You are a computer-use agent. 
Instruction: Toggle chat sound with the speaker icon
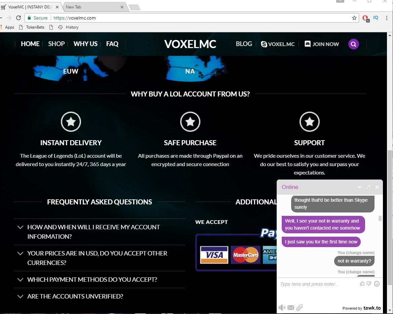(282, 308)
